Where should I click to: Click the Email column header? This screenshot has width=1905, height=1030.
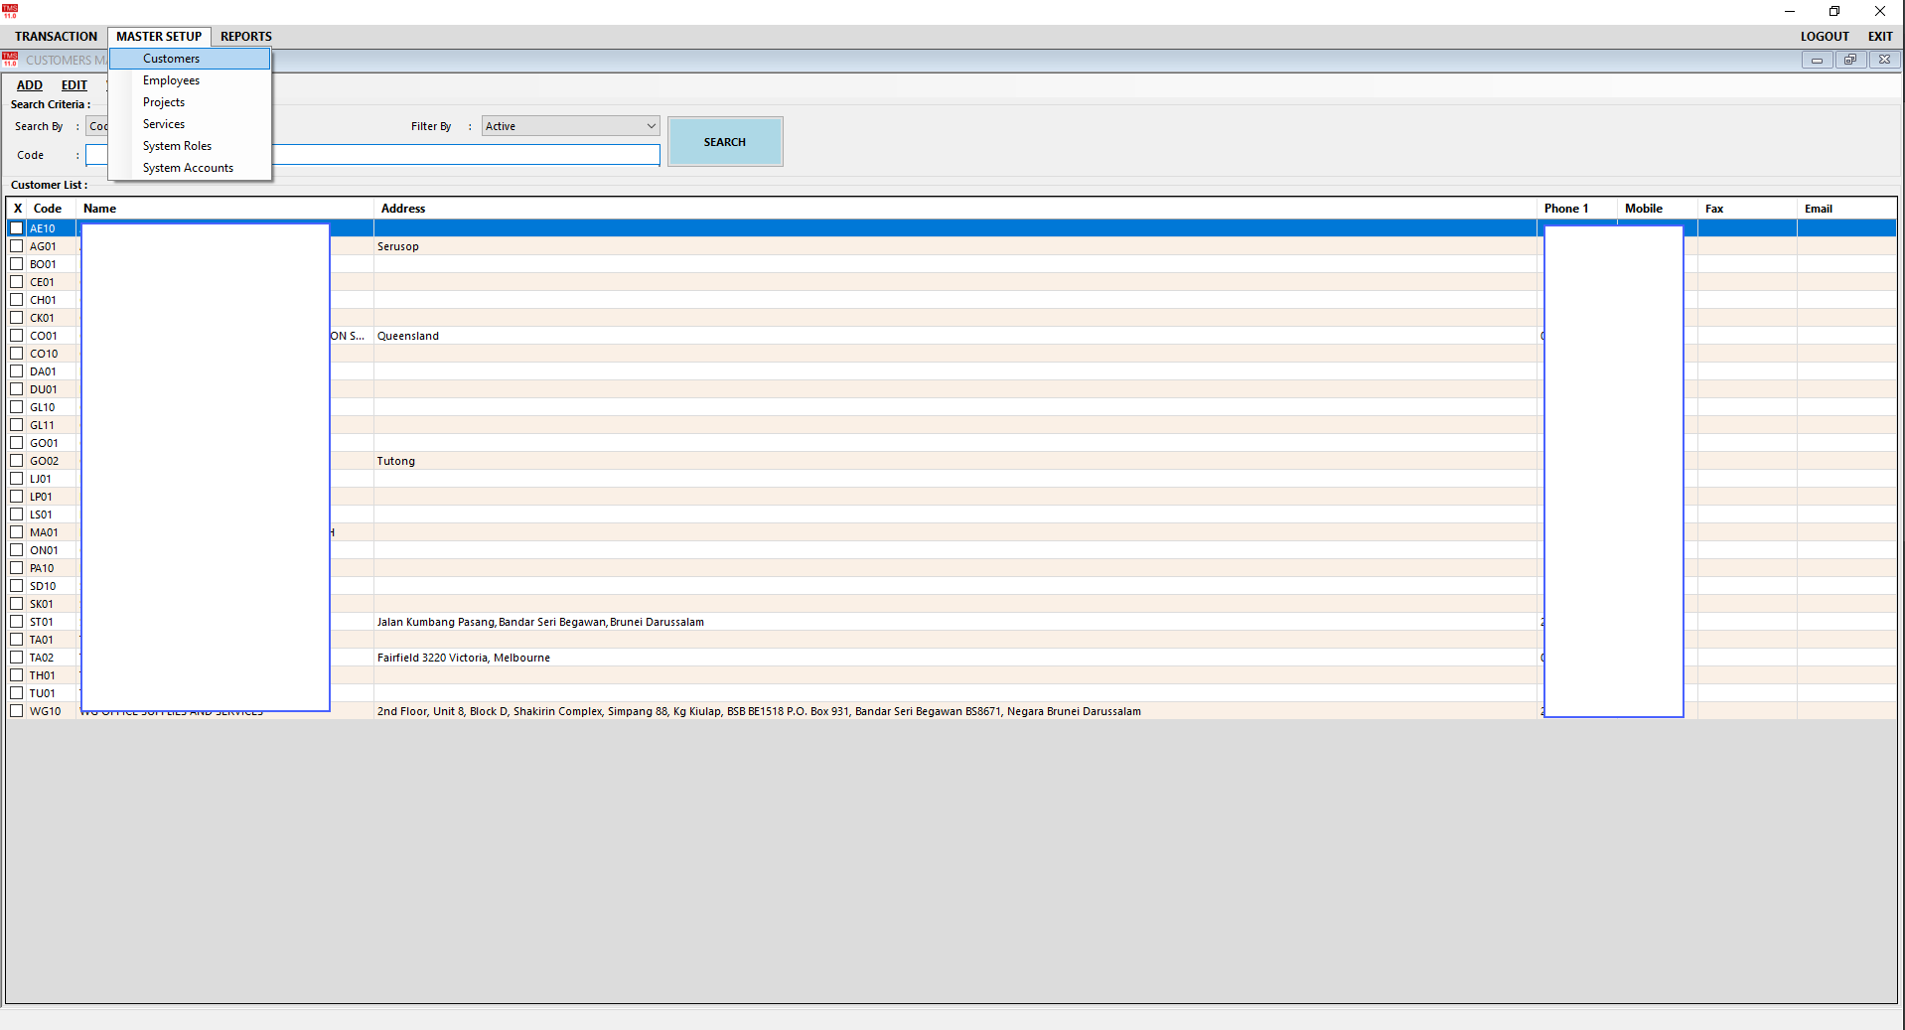[x=1847, y=209]
